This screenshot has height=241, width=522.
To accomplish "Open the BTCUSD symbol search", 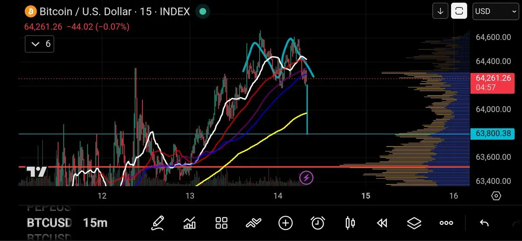I will tap(49, 223).
